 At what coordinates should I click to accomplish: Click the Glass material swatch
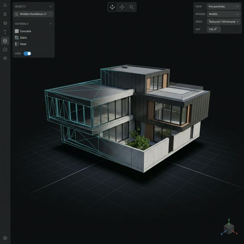(17, 37)
